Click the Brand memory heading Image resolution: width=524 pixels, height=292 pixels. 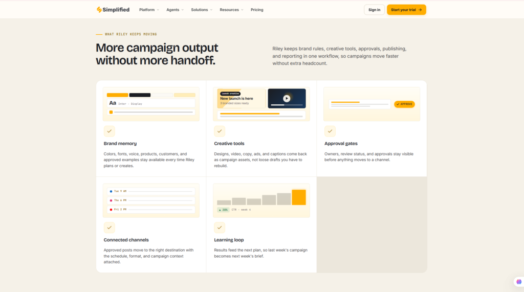[120, 144]
